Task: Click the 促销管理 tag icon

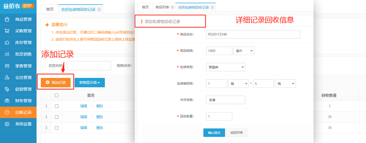Action: [x=7, y=89]
